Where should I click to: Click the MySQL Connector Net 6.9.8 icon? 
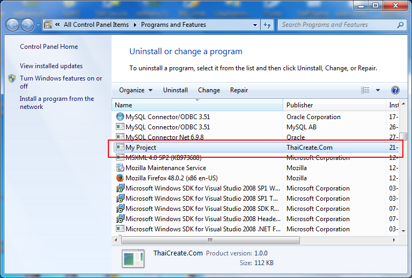[x=120, y=137]
